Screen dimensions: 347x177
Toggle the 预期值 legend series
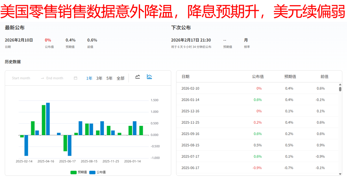(x=78, y=172)
